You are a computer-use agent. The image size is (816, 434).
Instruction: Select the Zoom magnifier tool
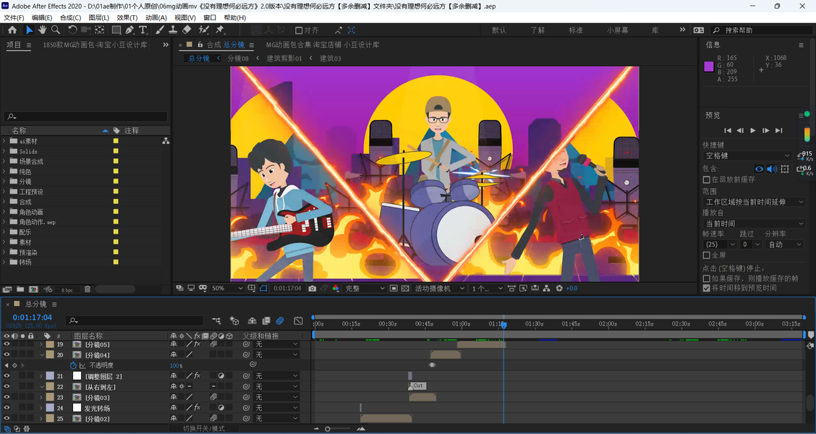point(55,30)
